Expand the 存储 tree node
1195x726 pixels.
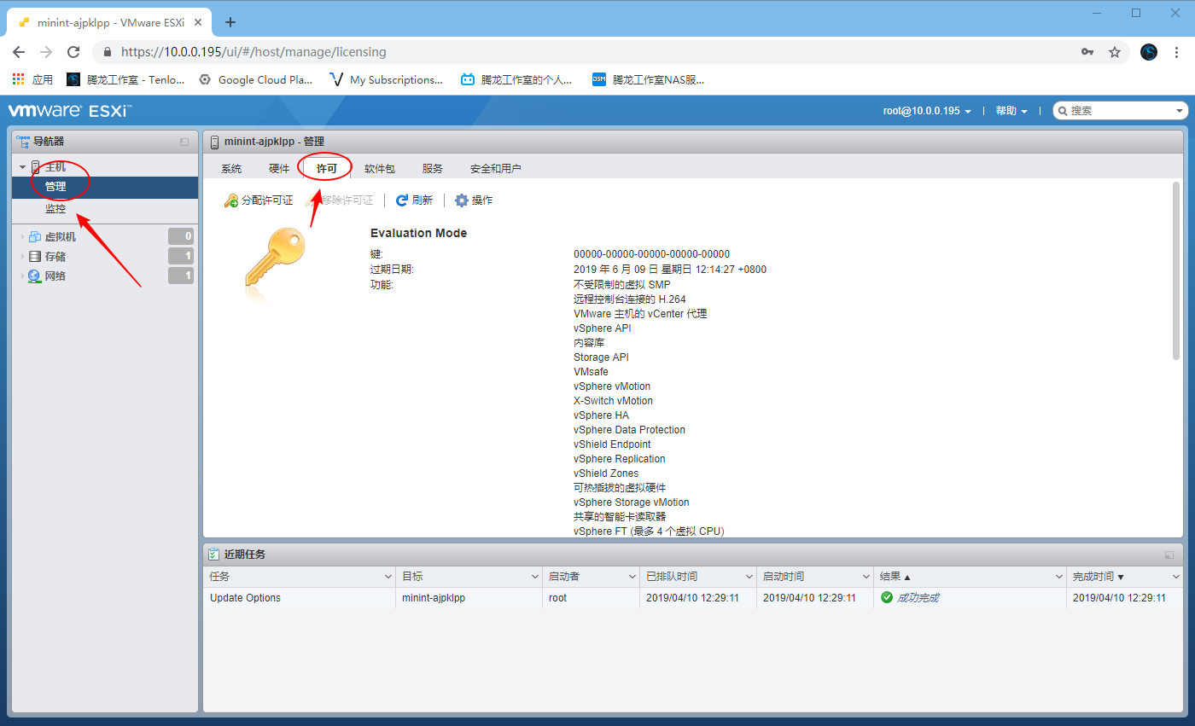(22, 256)
